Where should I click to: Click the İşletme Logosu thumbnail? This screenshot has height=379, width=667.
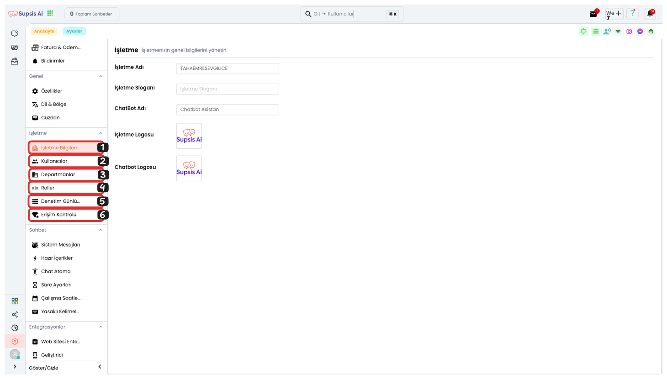(x=189, y=136)
